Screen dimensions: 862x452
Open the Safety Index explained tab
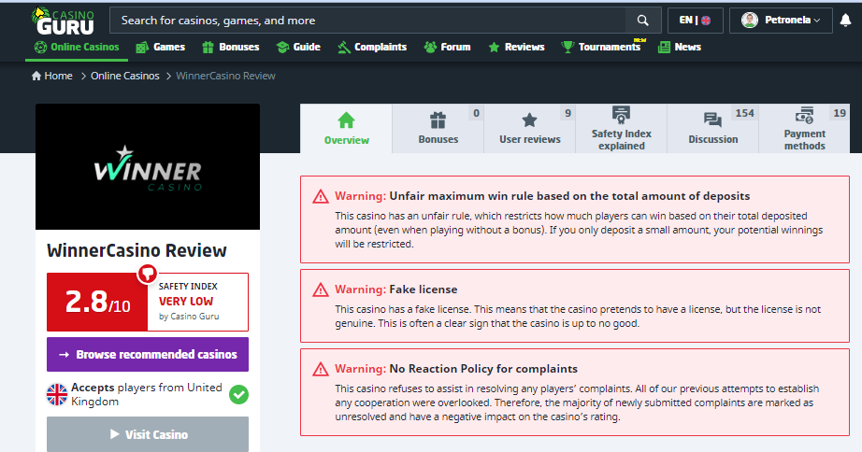click(621, 129)
